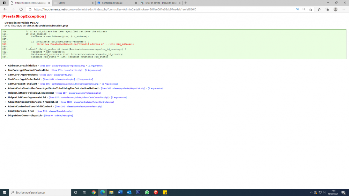Click the Windows taskbar search box
This screenshot has width=349, height=196.
40,192
